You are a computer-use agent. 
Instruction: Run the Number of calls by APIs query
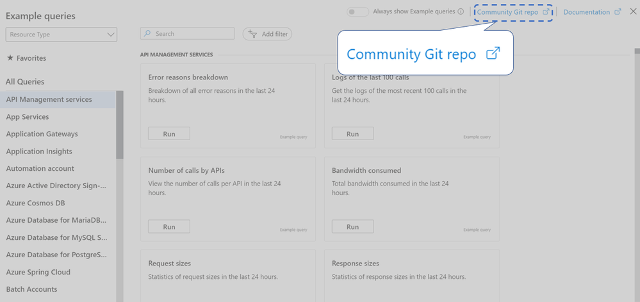(x=169, y=226)
